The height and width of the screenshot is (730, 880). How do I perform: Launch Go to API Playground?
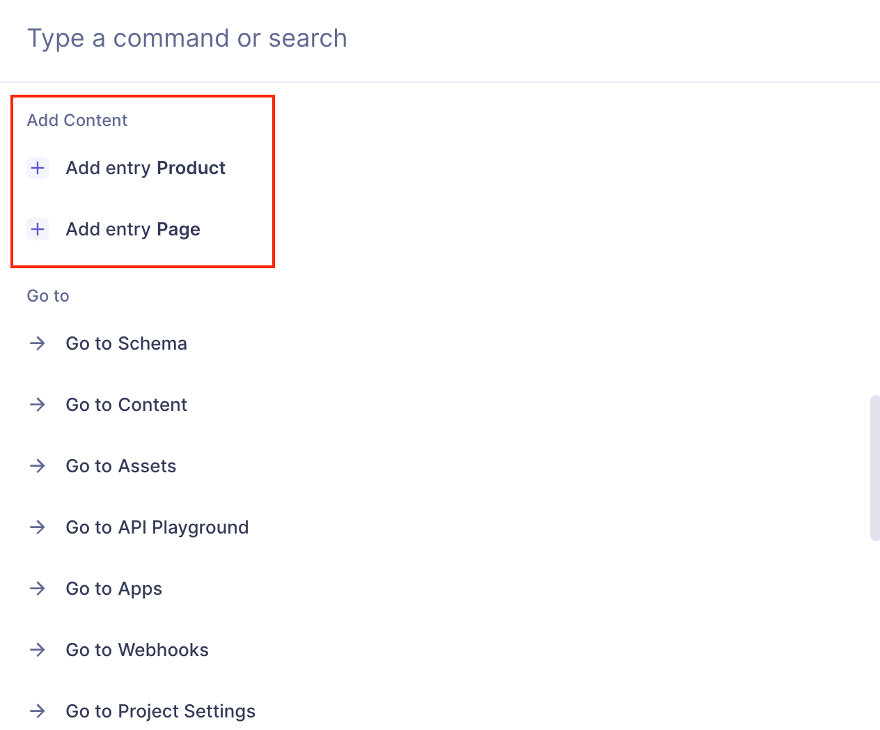(157, 527)
